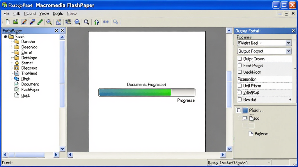Expand the Ficels root tree node

[x=6, y=36]
